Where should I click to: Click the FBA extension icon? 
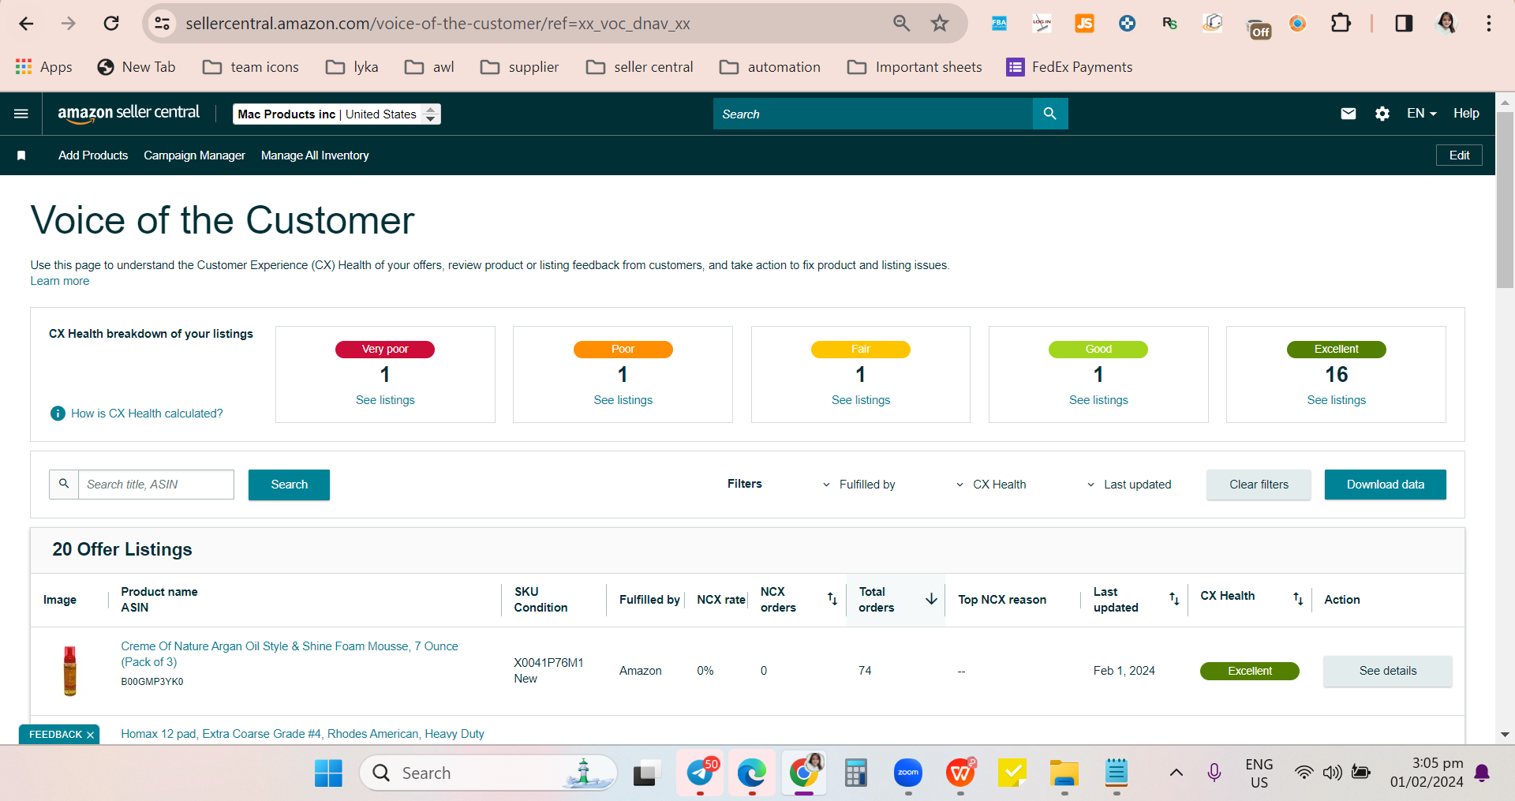[999, 24]
